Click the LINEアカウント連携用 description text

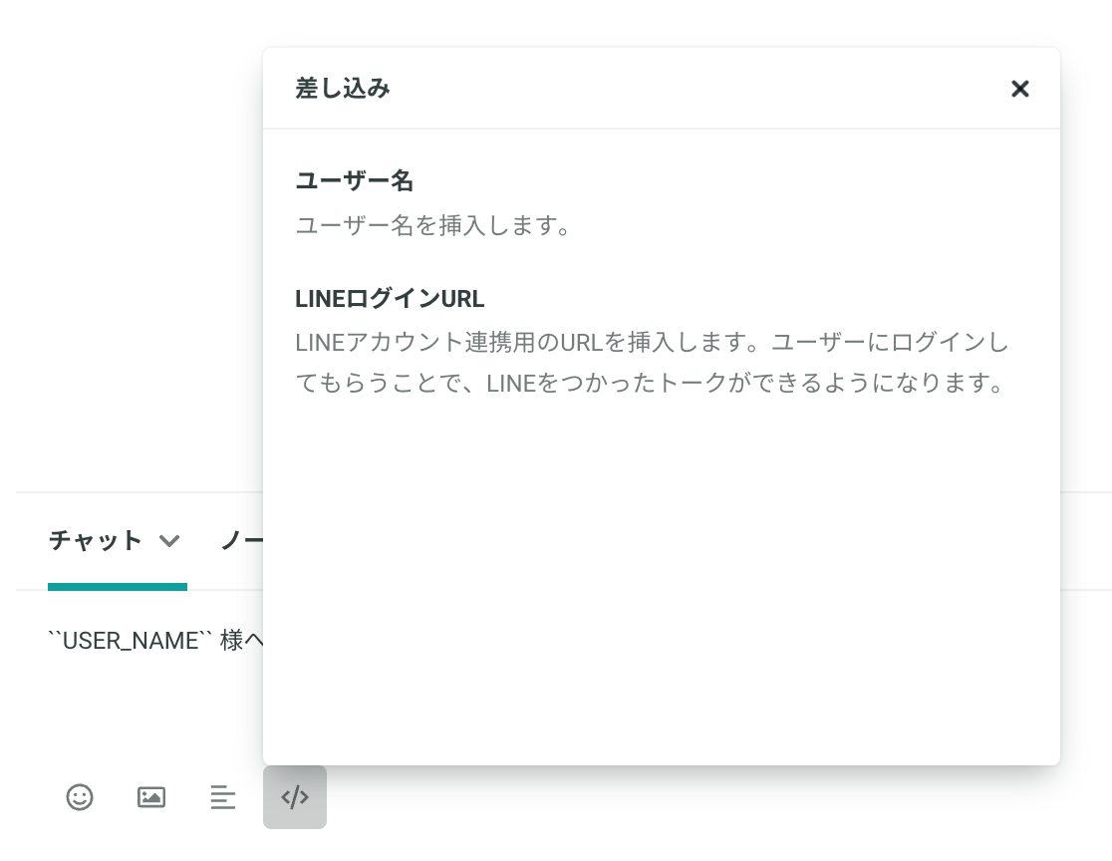click(652, 363)
